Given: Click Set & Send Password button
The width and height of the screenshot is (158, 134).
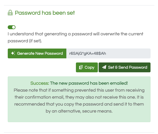Looking at the screenshot, I should tap(124, 67).
